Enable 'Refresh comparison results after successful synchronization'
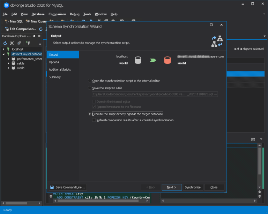Screen dimensions: 268x214 point(94,120)
